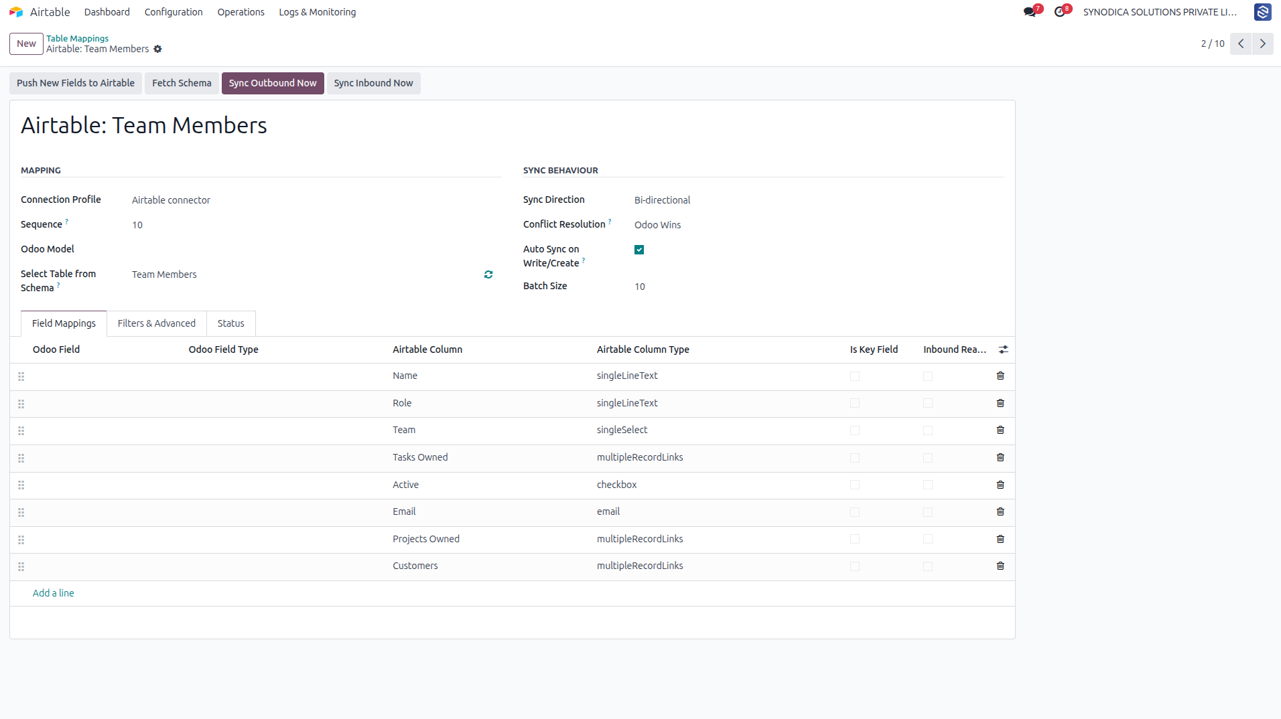The image size is (1281, 719).
Task: Toggle Inbound Read-only for Name row
Action: pyautogui.click(x=928, y=376)
